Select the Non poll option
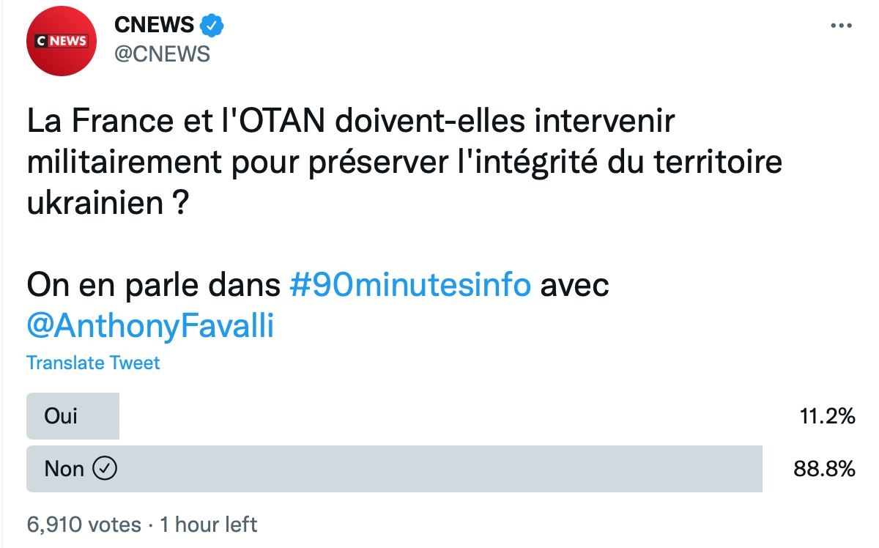The height and width of the screenshot is (548, 879). (441, 469)
